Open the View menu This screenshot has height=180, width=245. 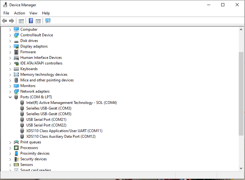coord(33,13)
